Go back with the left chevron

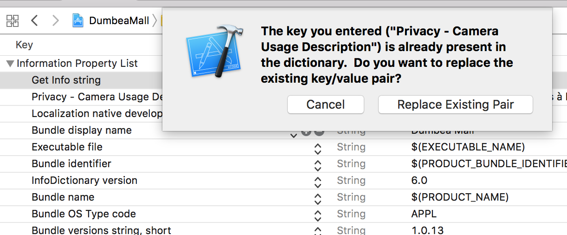pyautogui.click(x=34, y=20)
